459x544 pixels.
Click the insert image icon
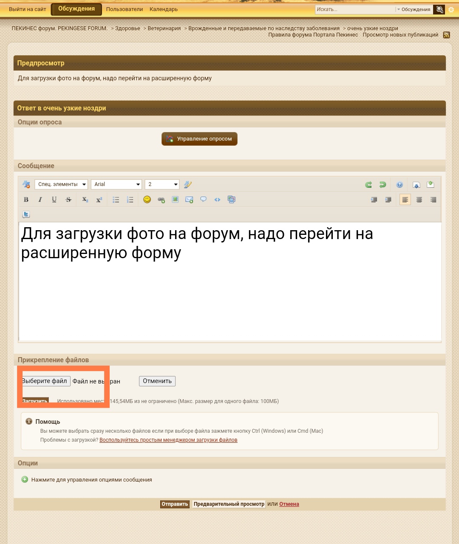coord(175,200)
